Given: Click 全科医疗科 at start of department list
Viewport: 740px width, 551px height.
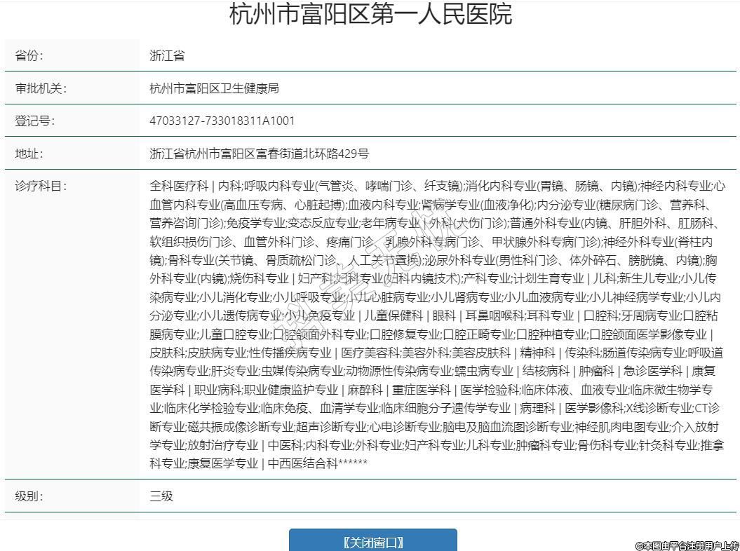Looking at the screenshot, I should [x=179, y=186].
